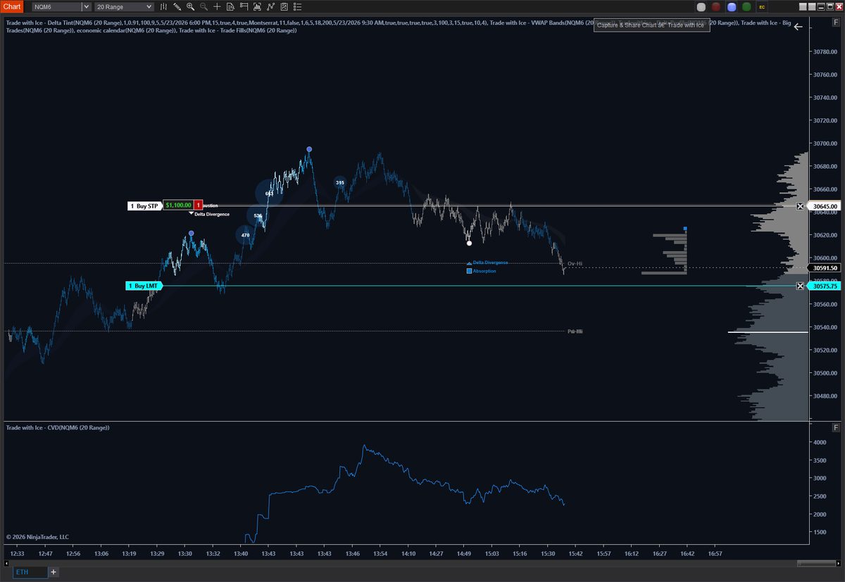The image size is (845, 582).
Task: Select the Buy LMT order label
Action: (x=144, y=286)
